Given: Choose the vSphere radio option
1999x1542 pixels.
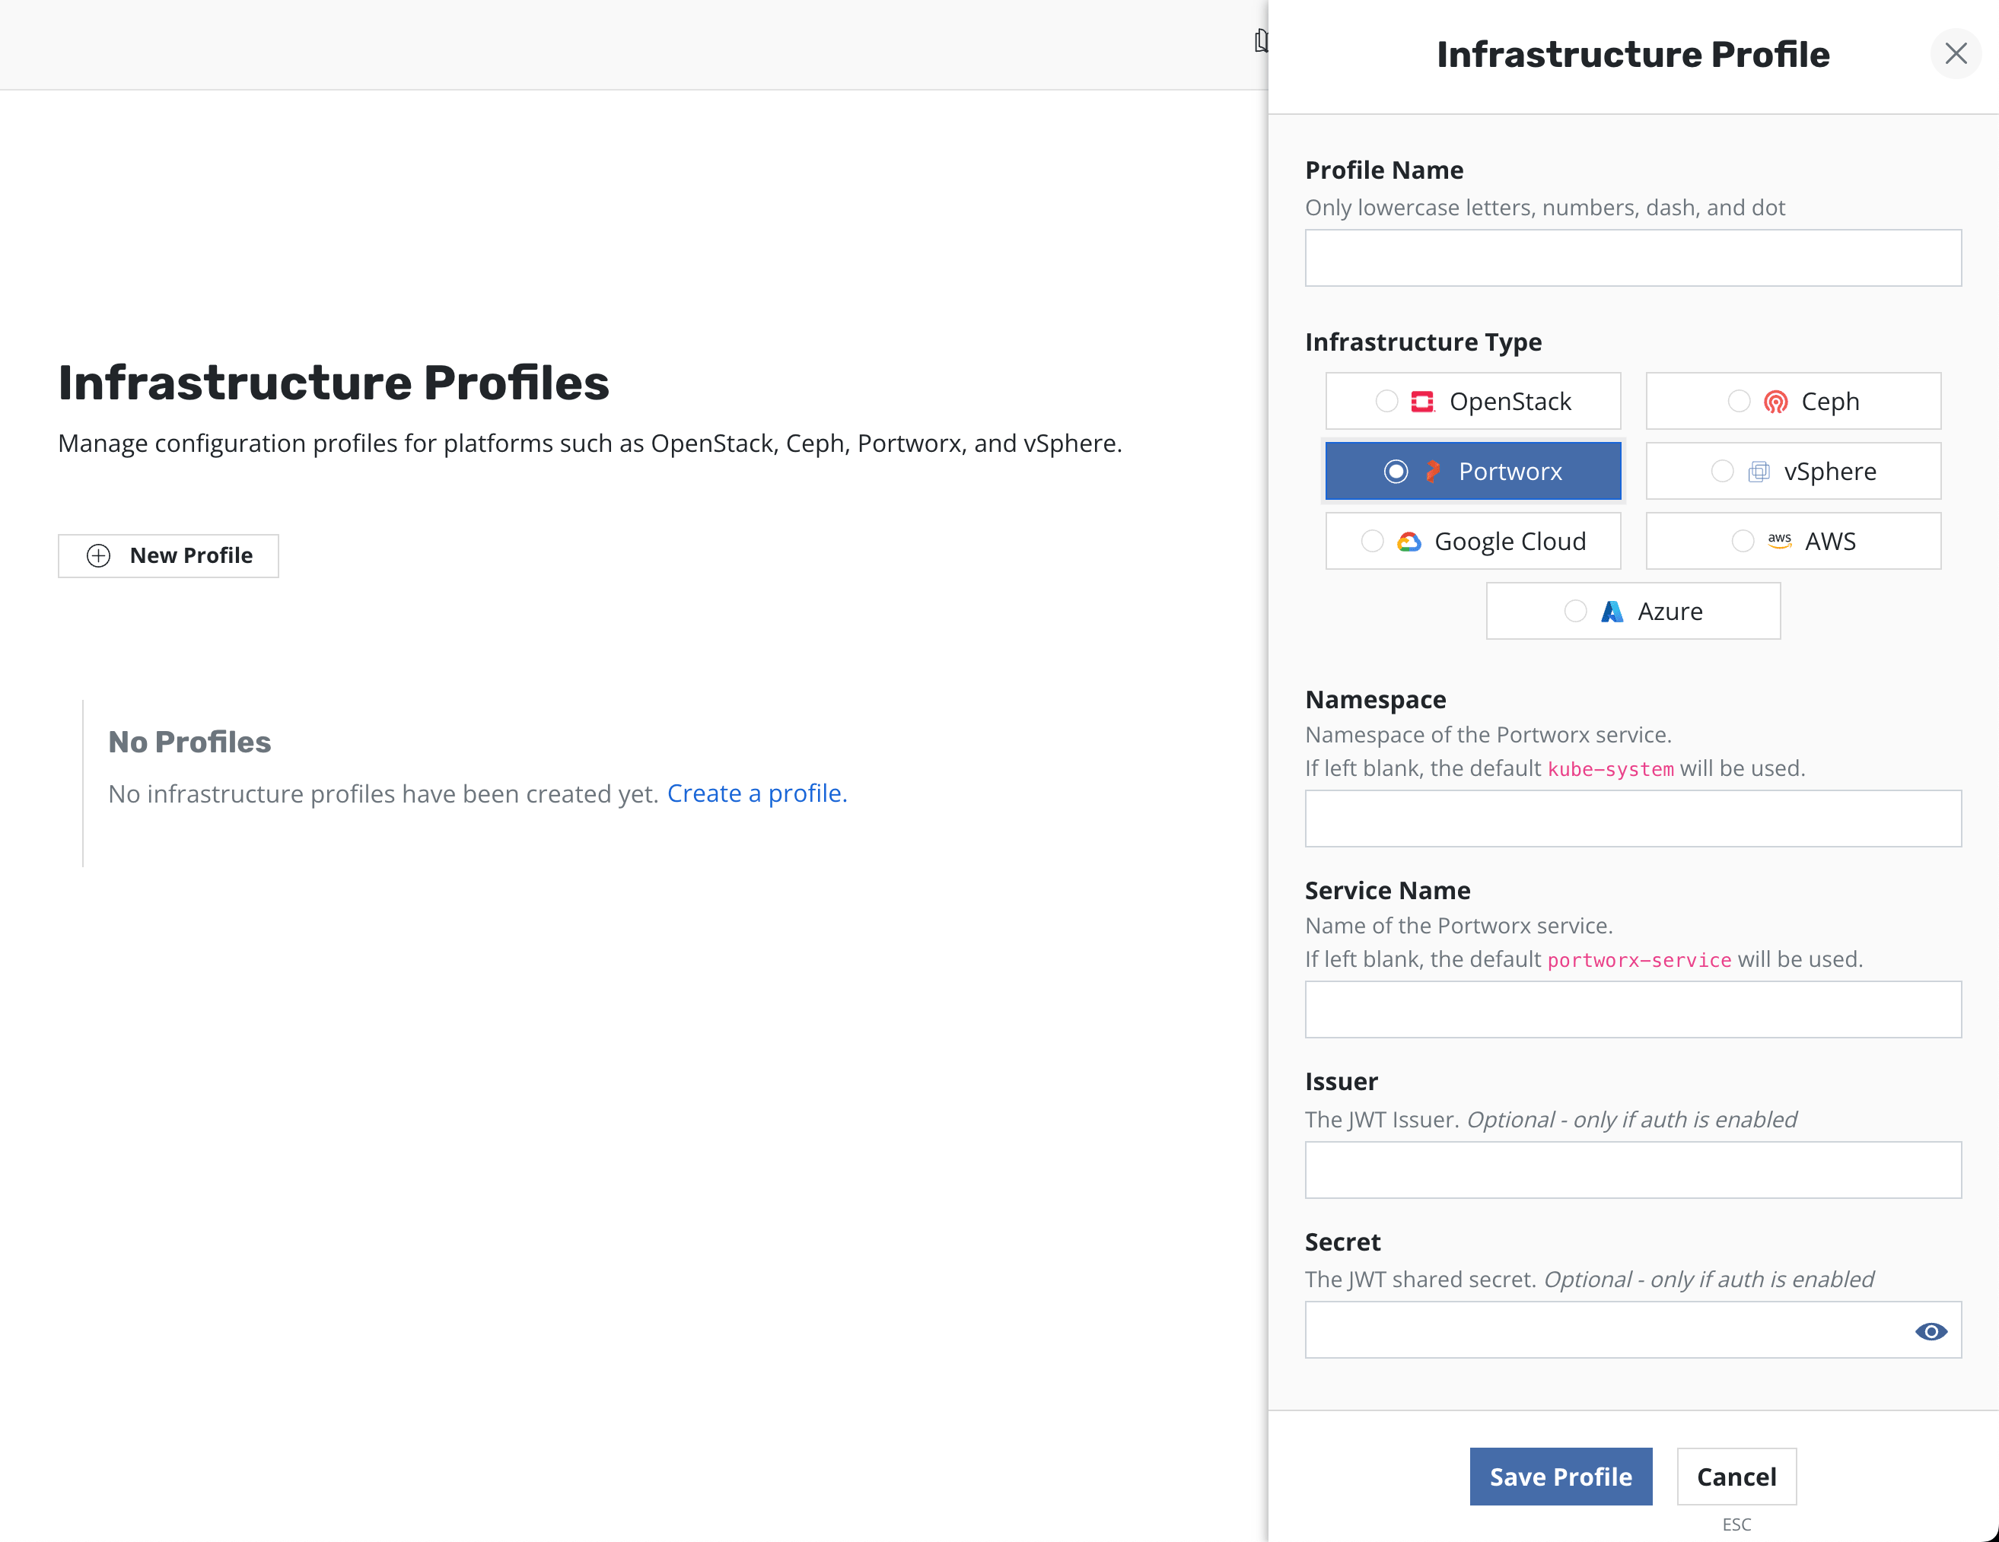Looking at the screenshot, I should point(1722,472).
